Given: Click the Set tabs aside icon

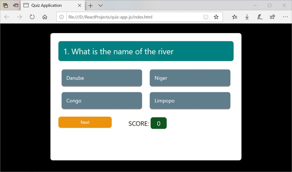Looking at the screenshot, I should (x=5, y=5).
